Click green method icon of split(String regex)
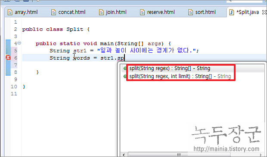 (125, 68)
